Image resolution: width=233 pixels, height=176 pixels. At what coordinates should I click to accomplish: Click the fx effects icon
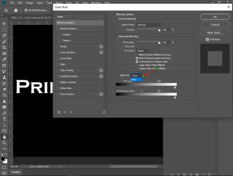click(59, 112)
